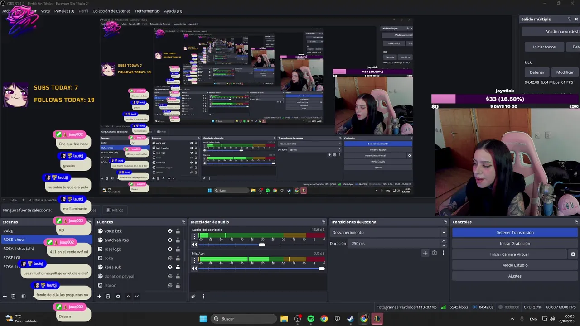Add a scene transition with plus
The height and width of the screenshot is (326, 580).
tap(425, 253)
